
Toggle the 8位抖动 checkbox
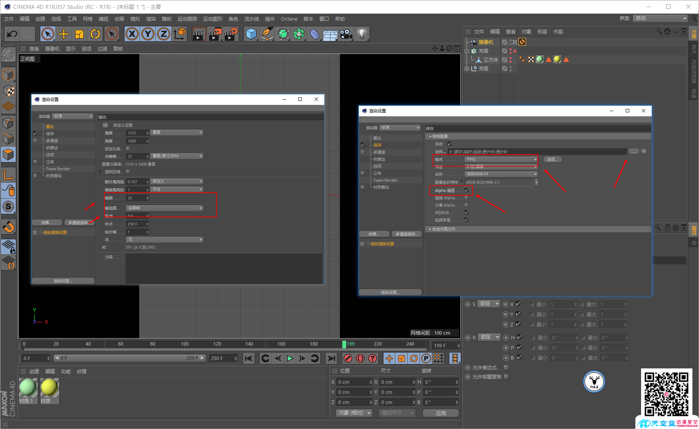coord(466,213)
